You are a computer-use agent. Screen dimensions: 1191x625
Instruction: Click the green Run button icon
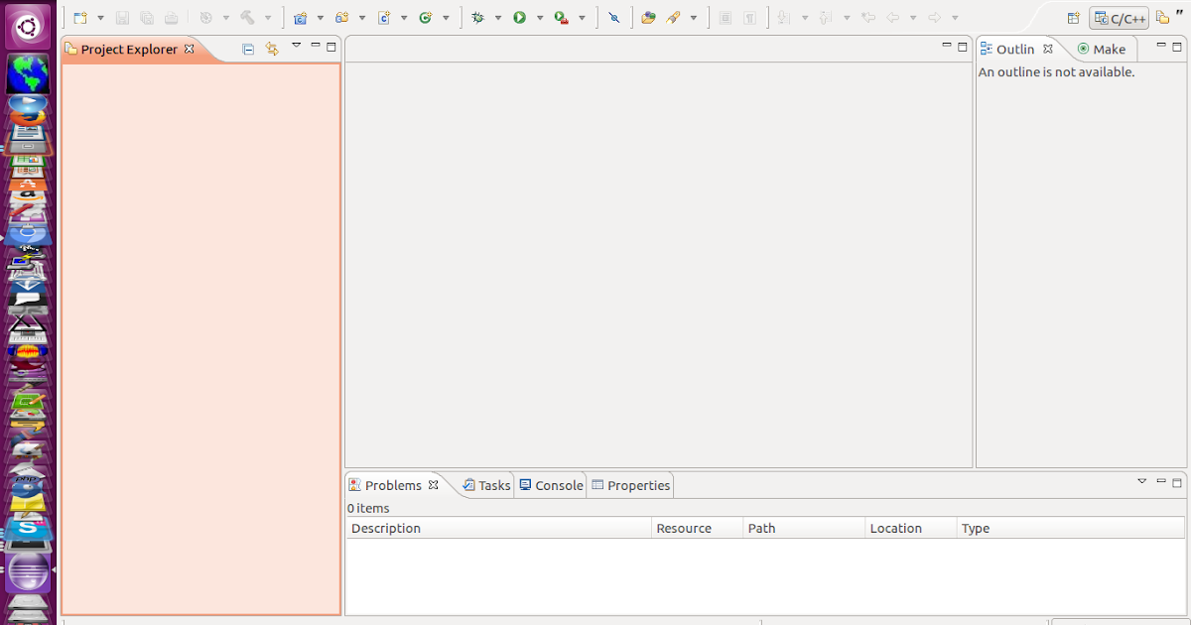point(519,18)
